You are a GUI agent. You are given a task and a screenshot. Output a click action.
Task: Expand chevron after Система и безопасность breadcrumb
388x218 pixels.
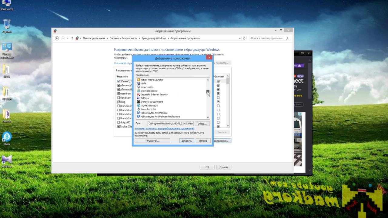tap(139, 38)
